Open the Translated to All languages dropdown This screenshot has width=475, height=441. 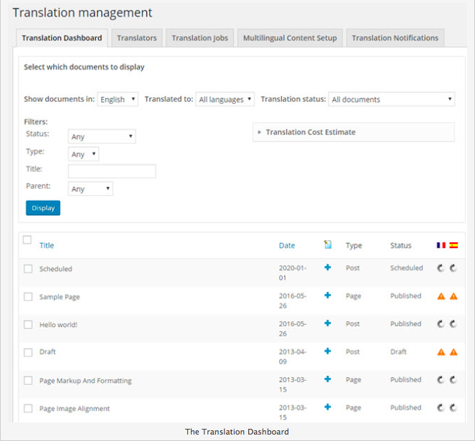pyautogui.click(x=225, y=99)
